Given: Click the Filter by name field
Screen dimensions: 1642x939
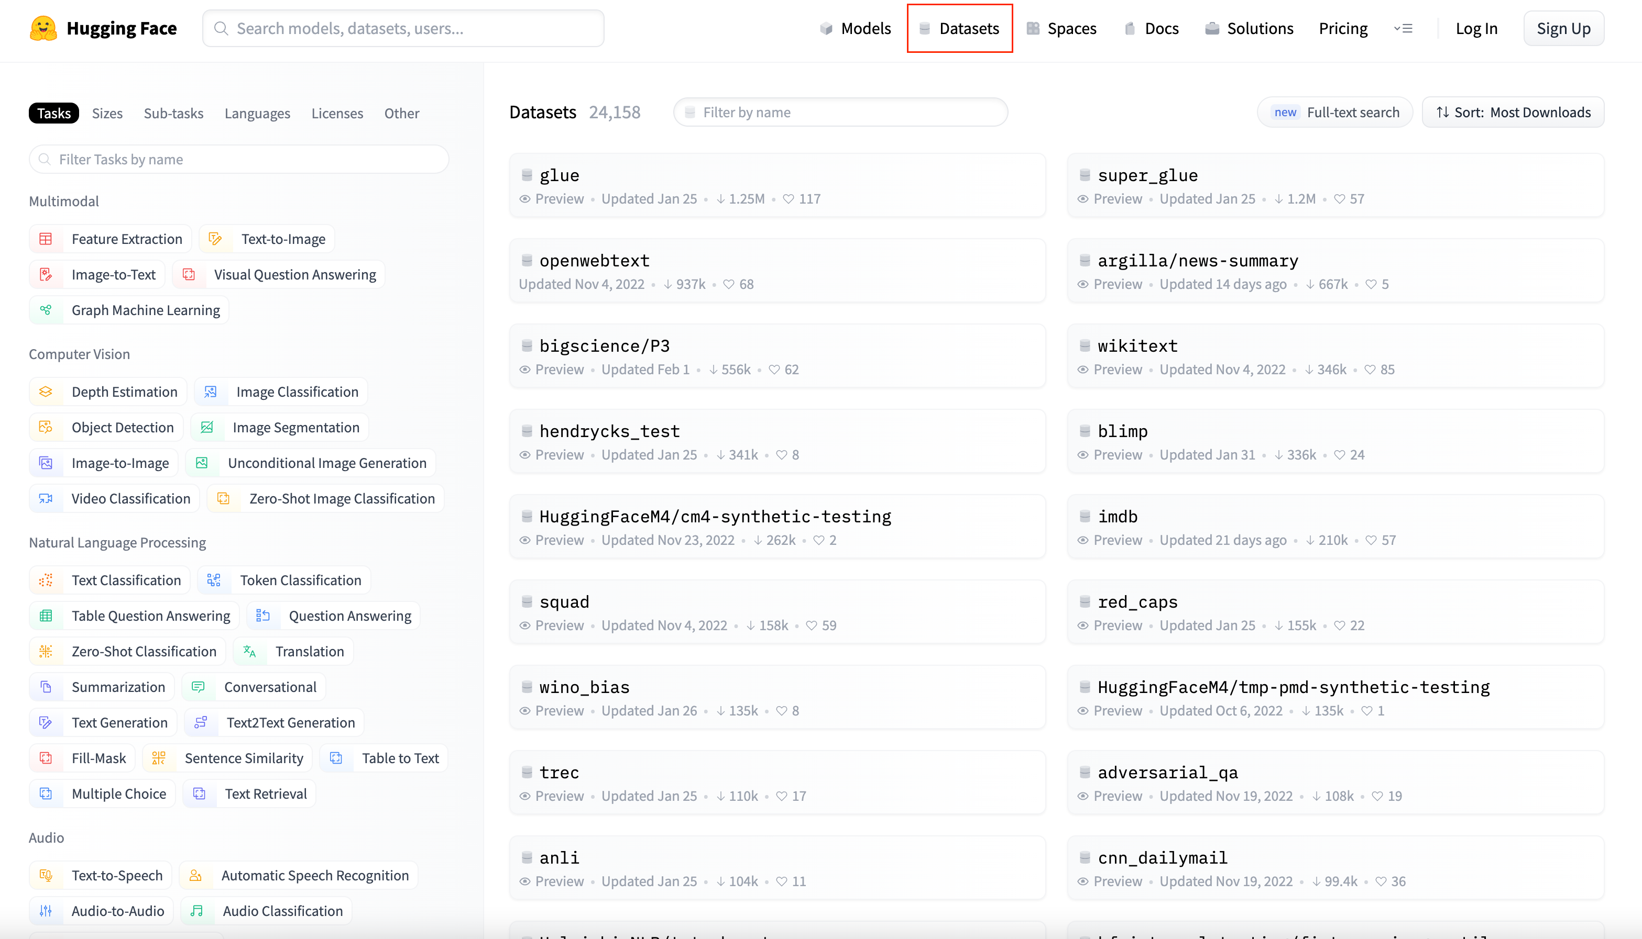Looking at the screenshot, I should click(x=840, y=112).
